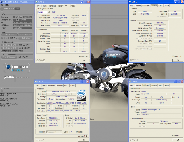Open Memory tab in bottom-left CPU-Z window
184x142 pixels.
coord(60,86)
